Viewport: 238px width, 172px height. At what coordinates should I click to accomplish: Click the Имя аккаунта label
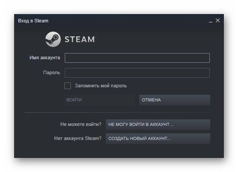(x=45, y=57)
